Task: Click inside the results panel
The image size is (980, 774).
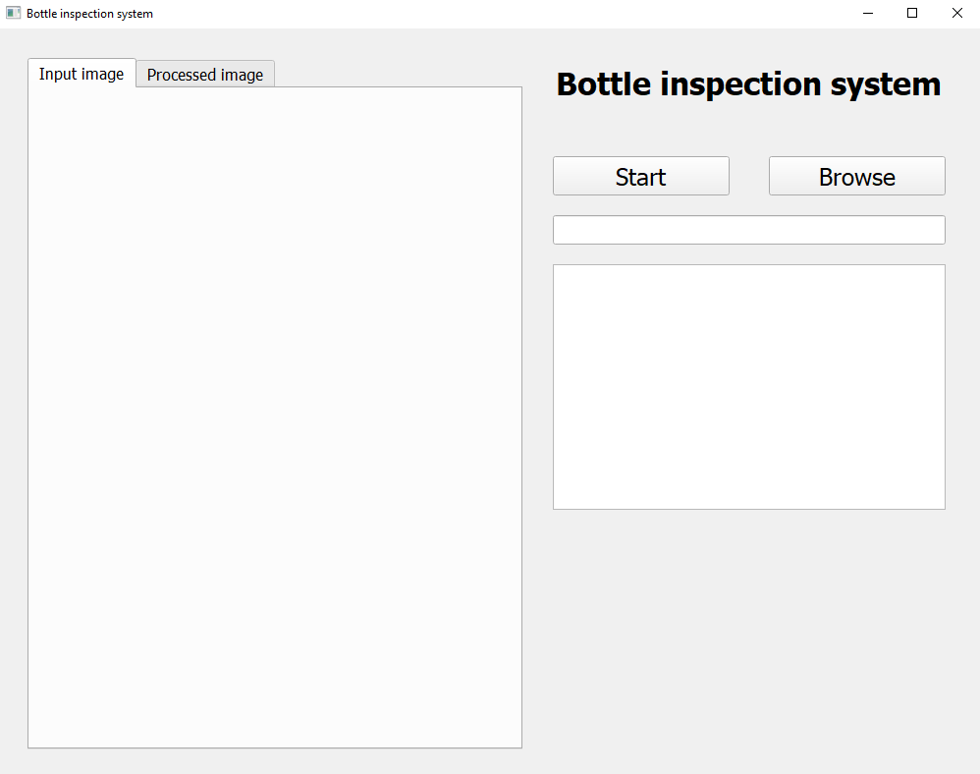Action: (748, 386)
